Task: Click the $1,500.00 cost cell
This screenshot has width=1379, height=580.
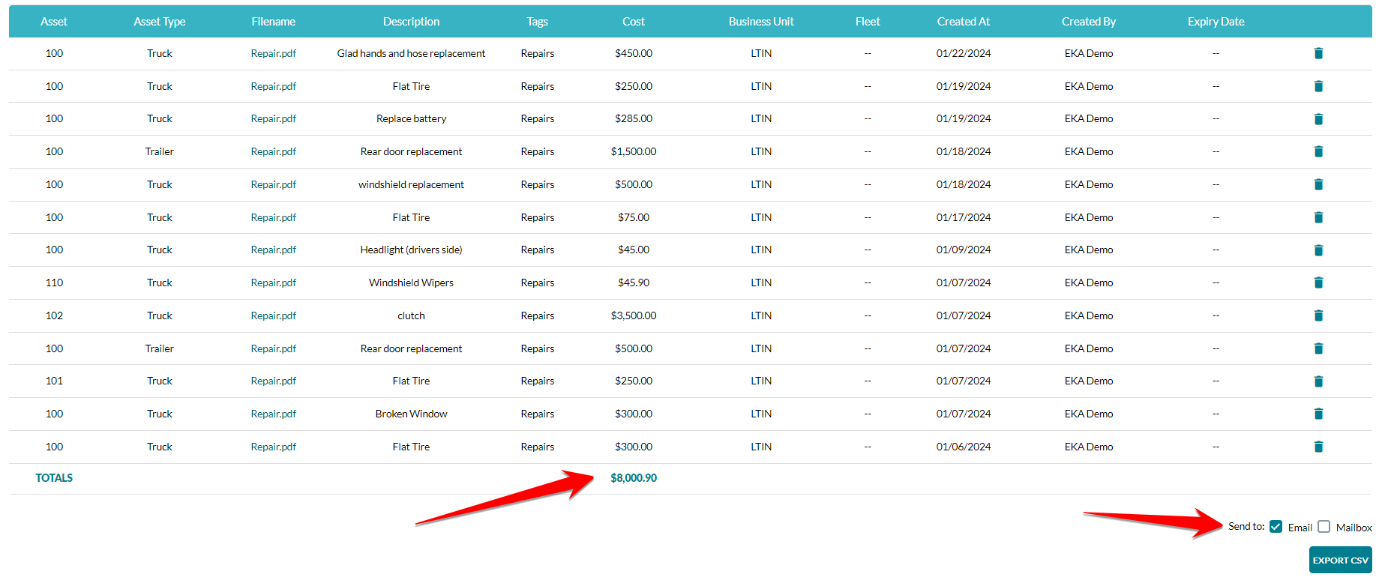Action: click(x=634, y=151)
